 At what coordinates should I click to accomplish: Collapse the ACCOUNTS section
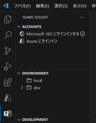coord(19,27)
